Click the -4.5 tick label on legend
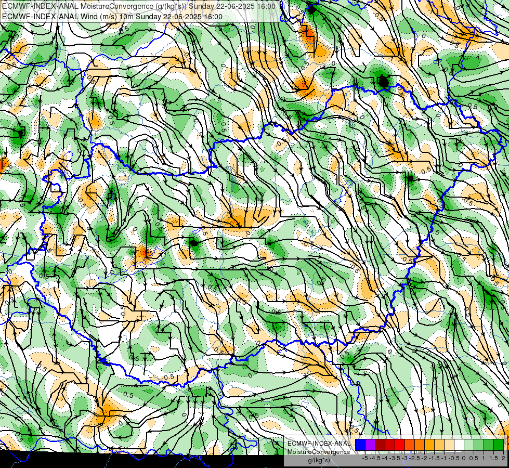 coord(375,458)
